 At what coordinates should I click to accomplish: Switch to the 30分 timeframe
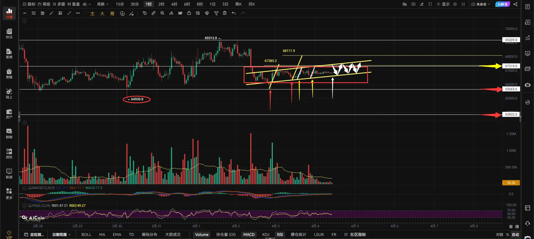pyautogui.click(x=135, y=4)
